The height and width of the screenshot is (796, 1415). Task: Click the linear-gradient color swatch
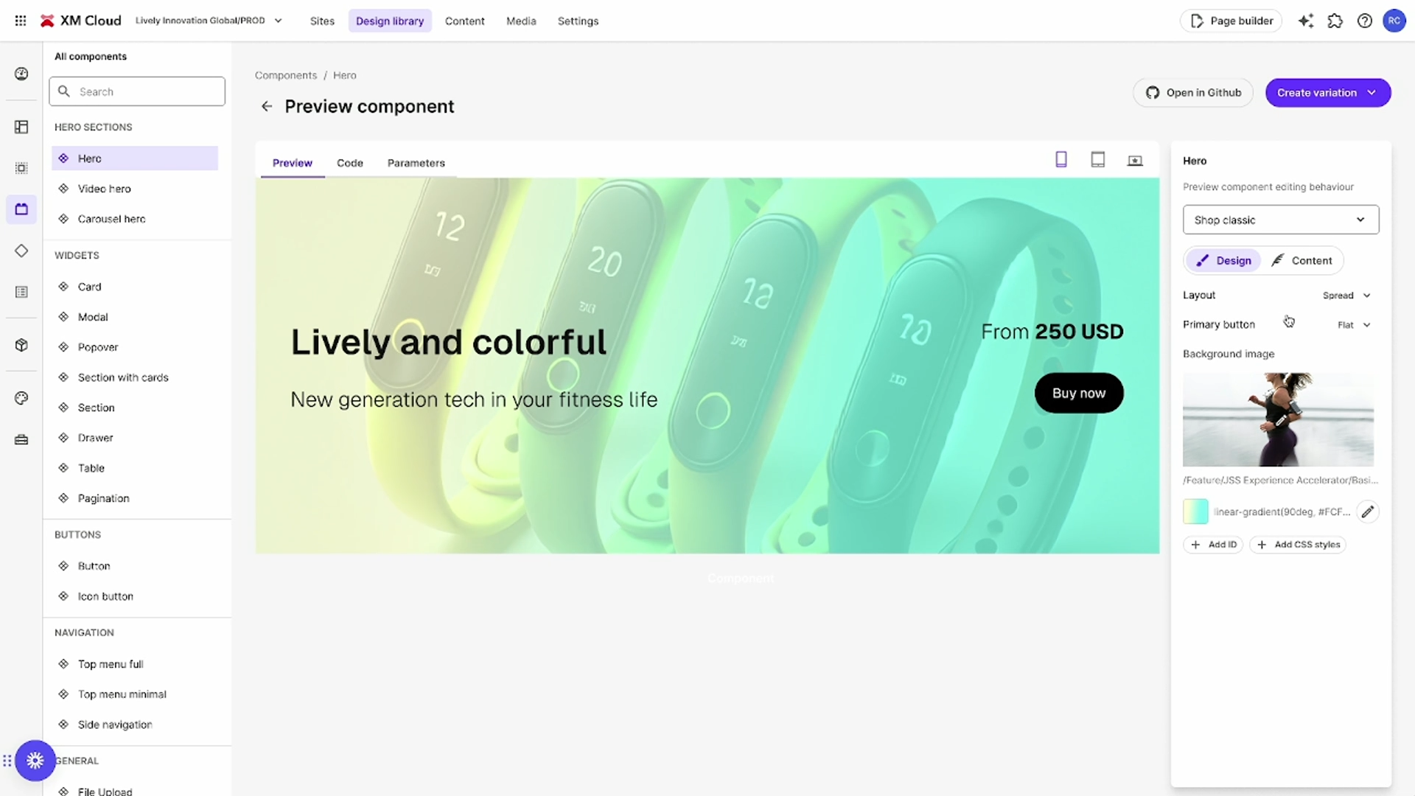point(1195,512)
